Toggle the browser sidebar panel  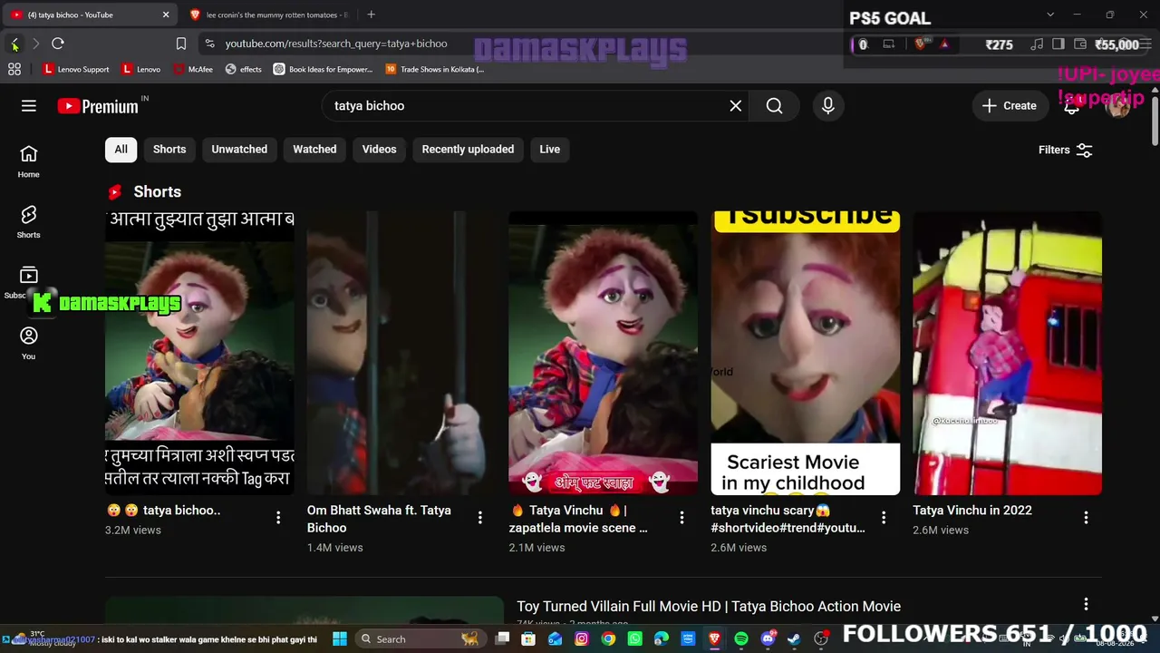pos(1058,44)
